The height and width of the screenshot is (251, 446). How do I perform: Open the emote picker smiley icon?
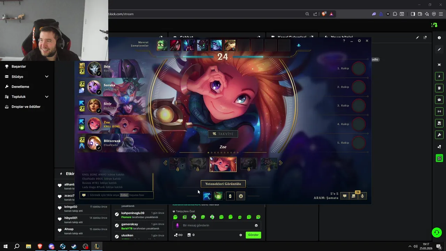pos(241,196)
